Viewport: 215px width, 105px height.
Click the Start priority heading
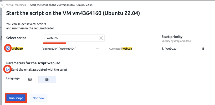point(172,37)
